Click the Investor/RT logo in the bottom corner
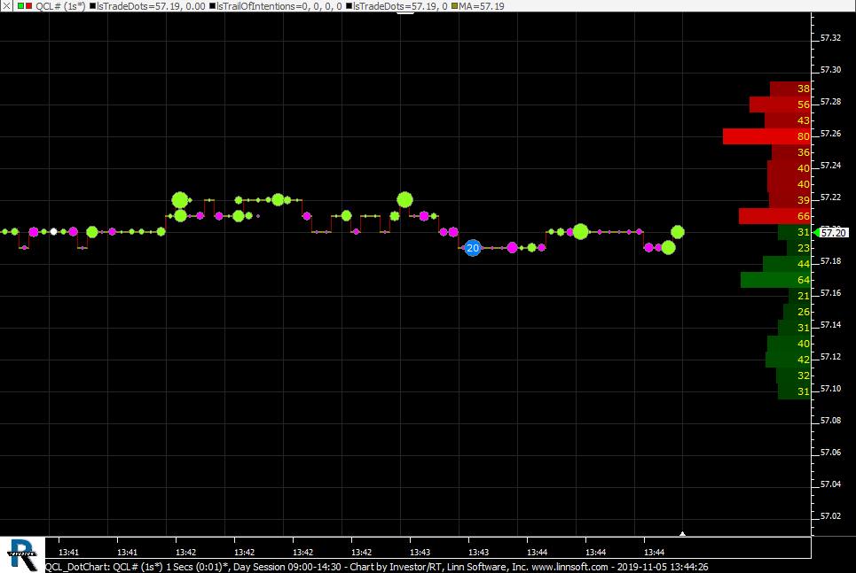Image resolution: width=856 pixels, height=573 pixels. (x=22, y=555)
